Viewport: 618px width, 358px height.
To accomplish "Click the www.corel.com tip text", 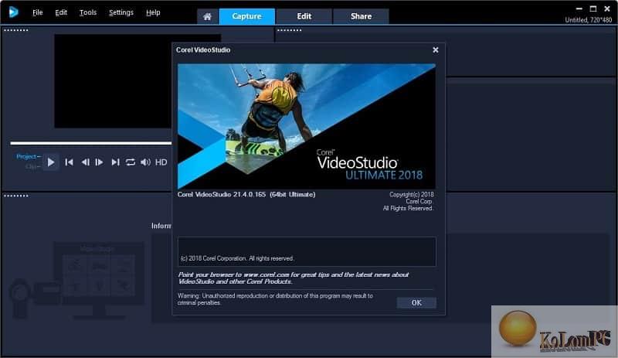I will (294, 278).
